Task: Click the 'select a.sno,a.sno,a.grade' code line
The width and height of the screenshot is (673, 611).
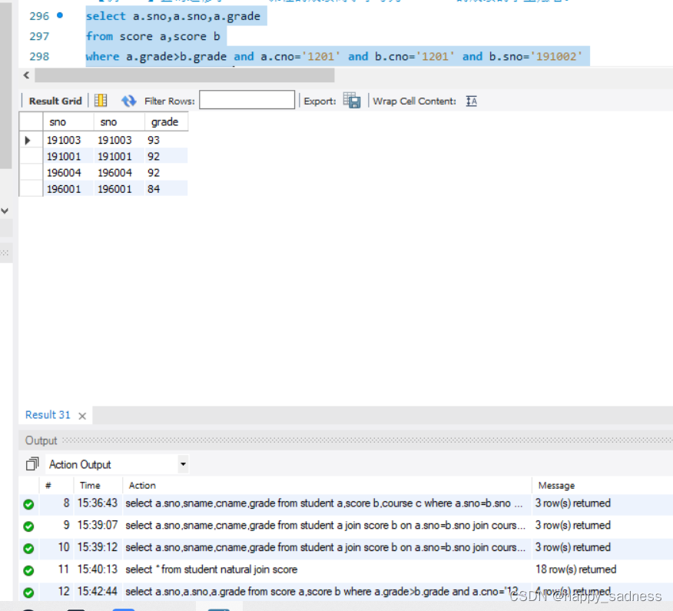Action: [x=173, y=16]
